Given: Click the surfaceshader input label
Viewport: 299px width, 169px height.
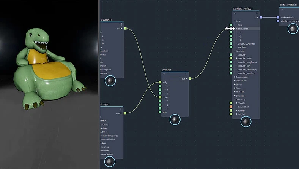Looking at the screenshot, I should (288, 18).
